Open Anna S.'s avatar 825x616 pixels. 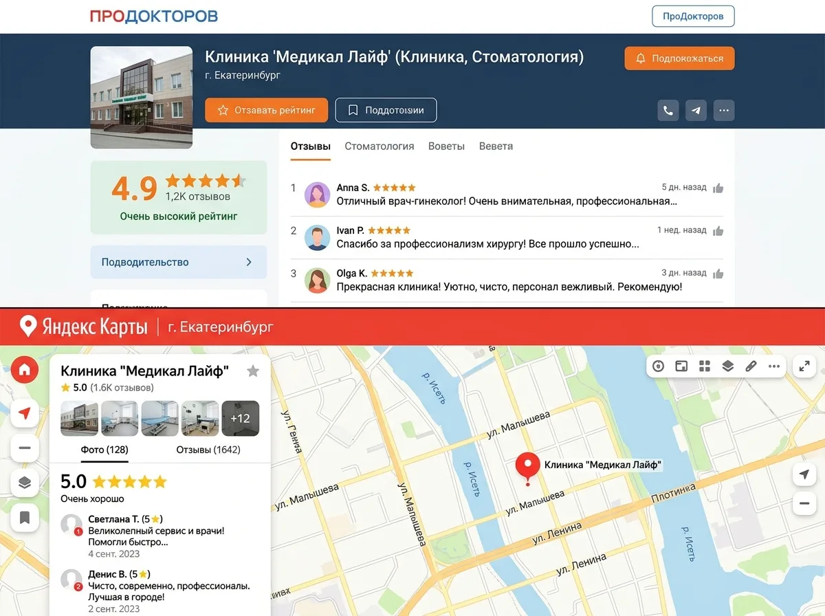coord(317,195)
